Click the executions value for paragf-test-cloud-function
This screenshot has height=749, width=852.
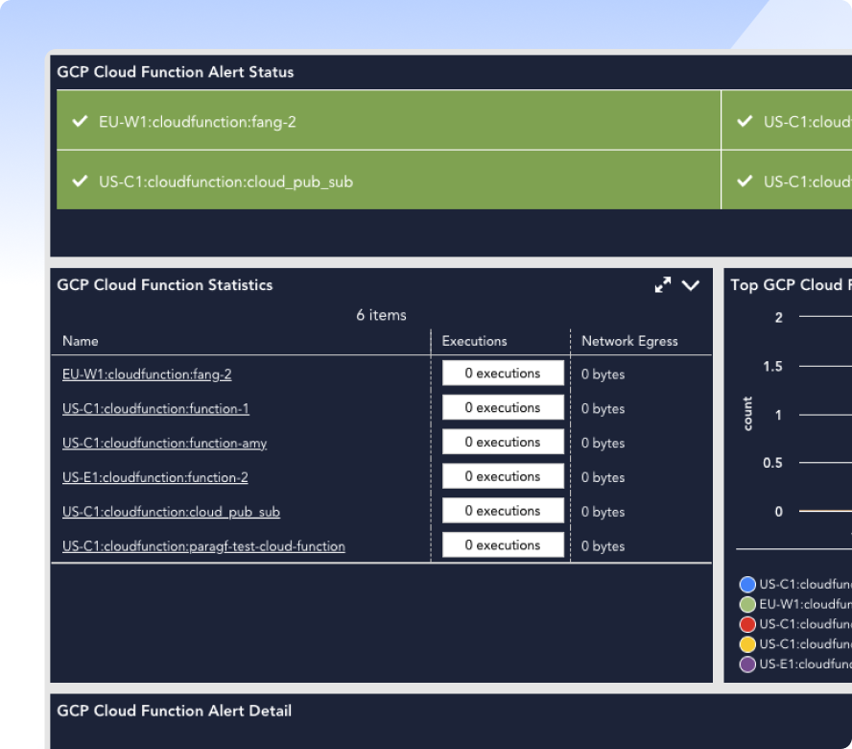pyautogui.click(x=503, y=545)
